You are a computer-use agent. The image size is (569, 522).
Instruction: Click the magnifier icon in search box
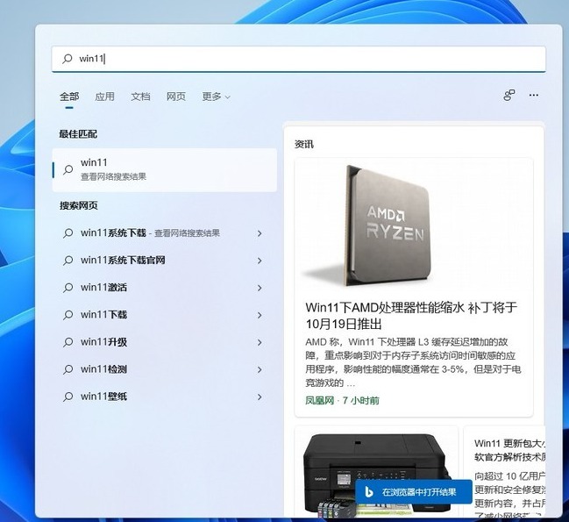tap(68, 59)
